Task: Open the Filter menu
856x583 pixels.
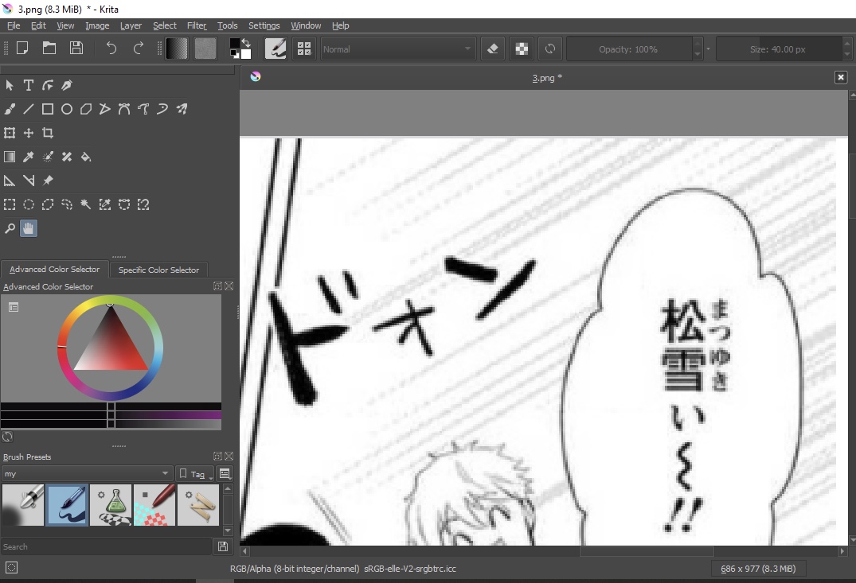Action: (x=197, y=25)
